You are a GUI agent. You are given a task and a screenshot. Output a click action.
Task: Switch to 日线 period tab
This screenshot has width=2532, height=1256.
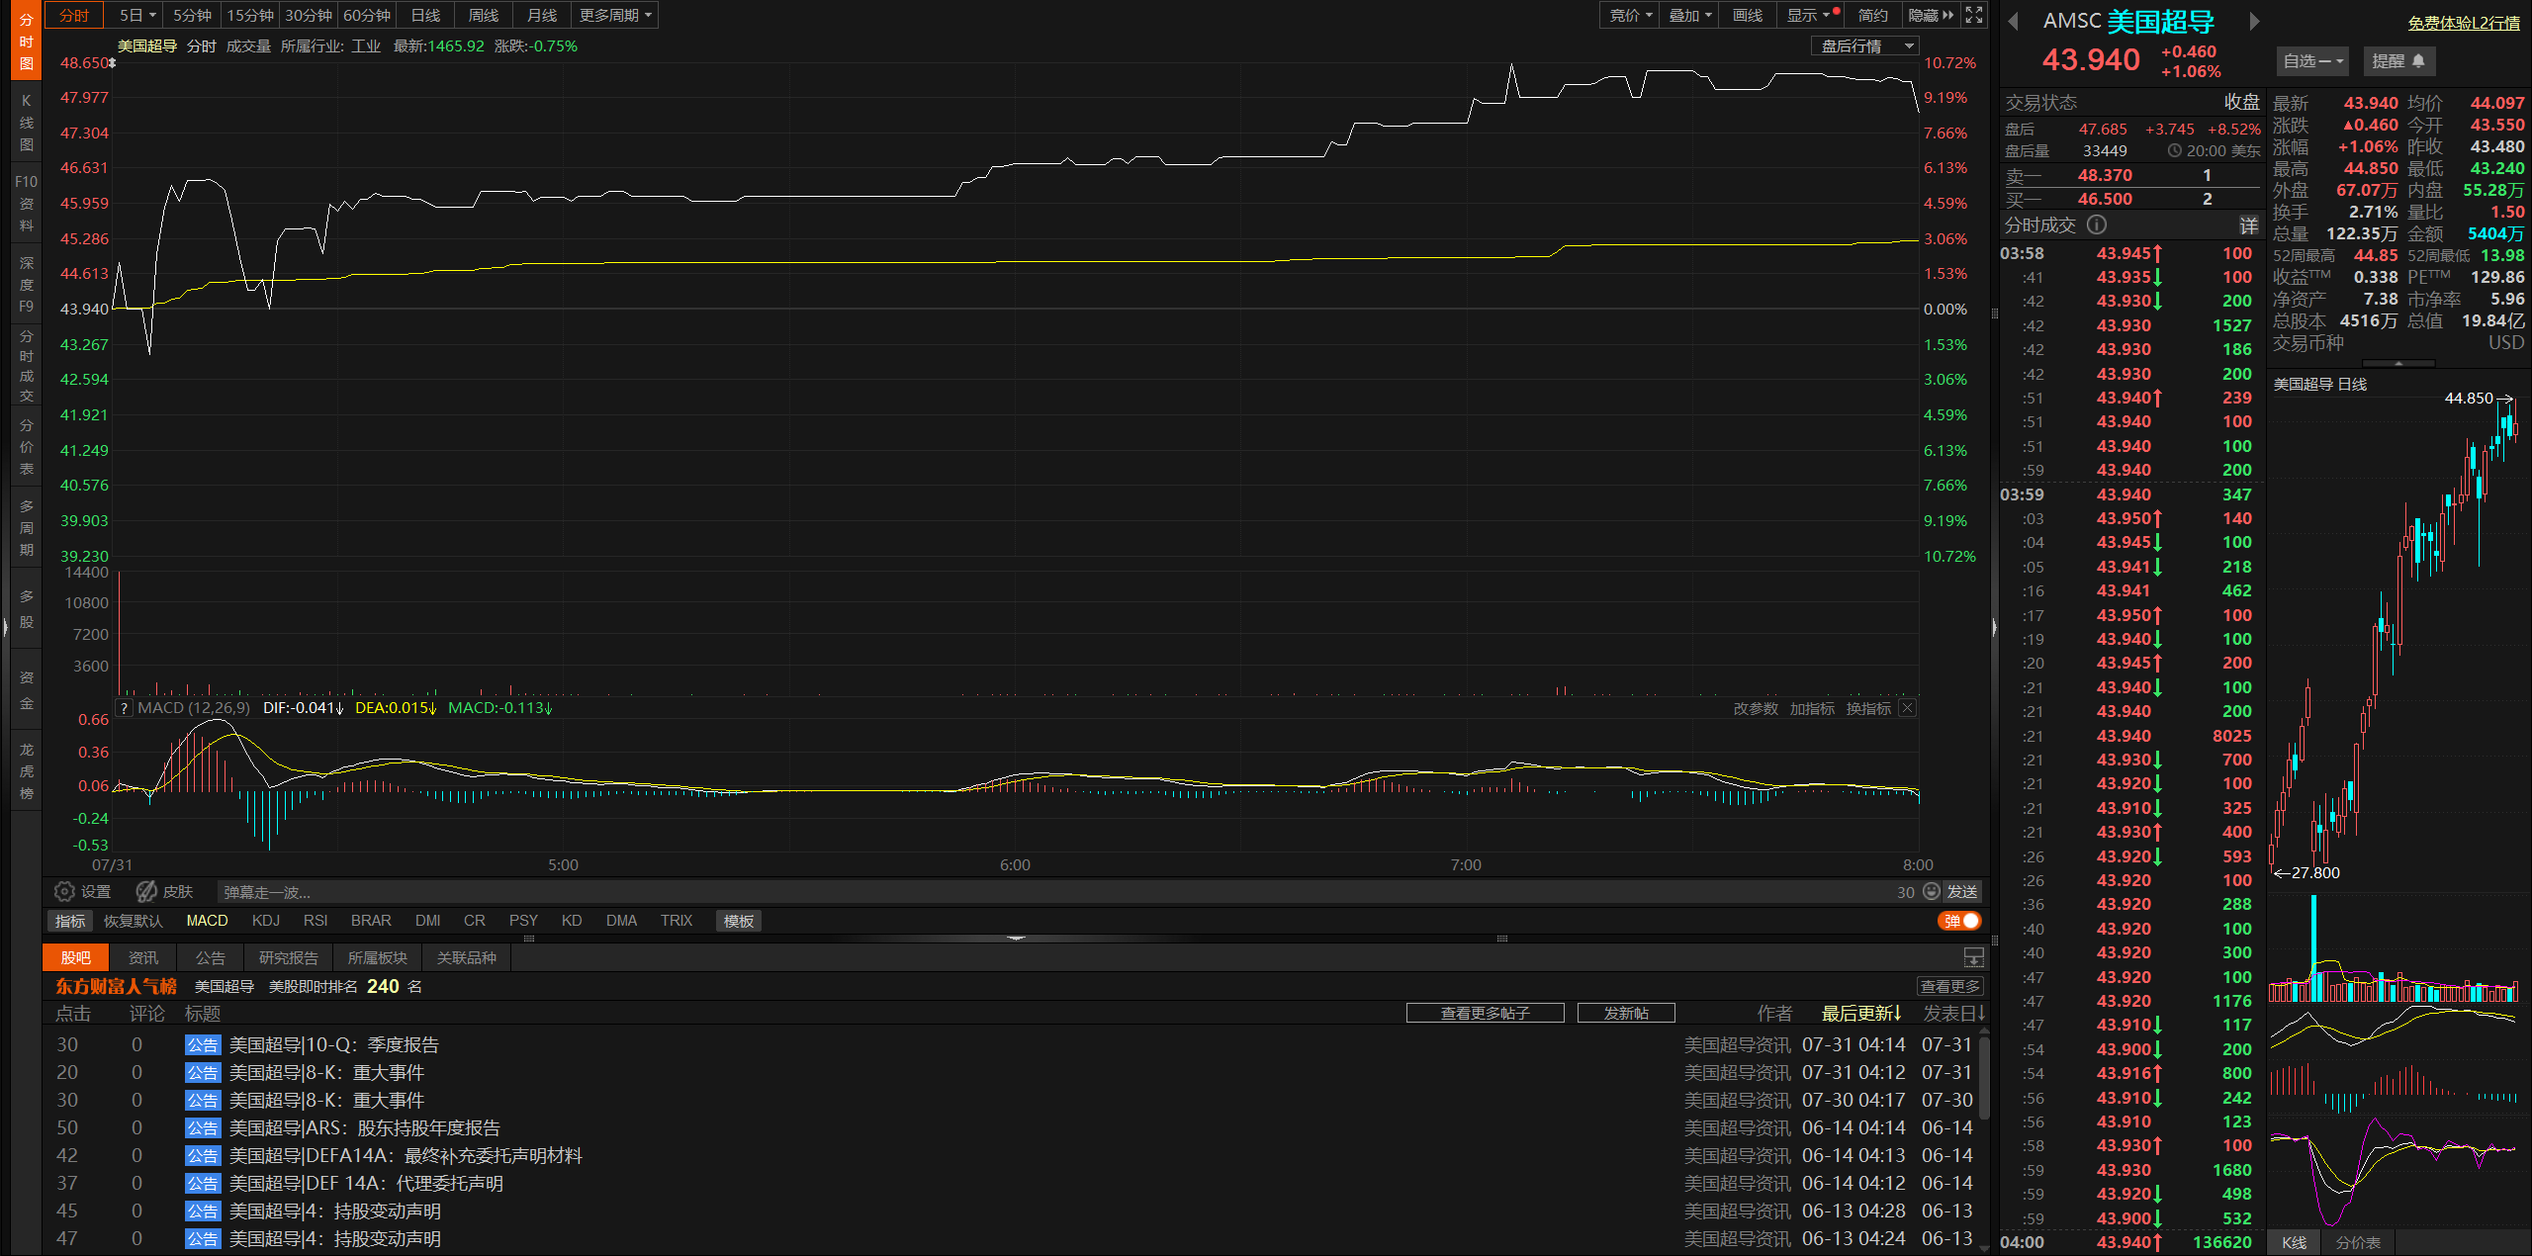pos(425,15)
